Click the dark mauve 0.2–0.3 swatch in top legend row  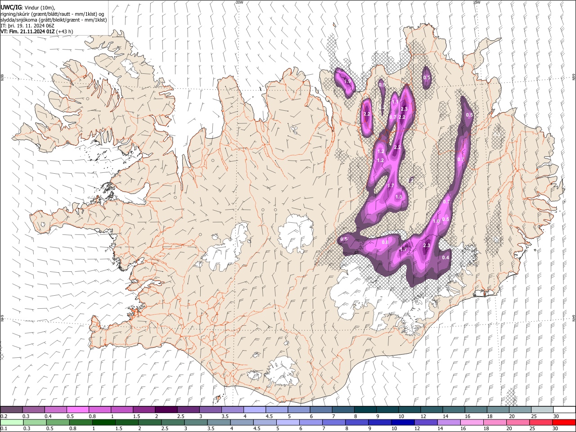11,410
